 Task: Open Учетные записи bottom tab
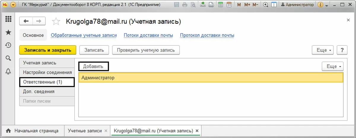point(85,131)
